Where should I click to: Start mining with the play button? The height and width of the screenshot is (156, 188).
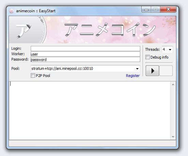pyautogui.click(x=152, y=71)
